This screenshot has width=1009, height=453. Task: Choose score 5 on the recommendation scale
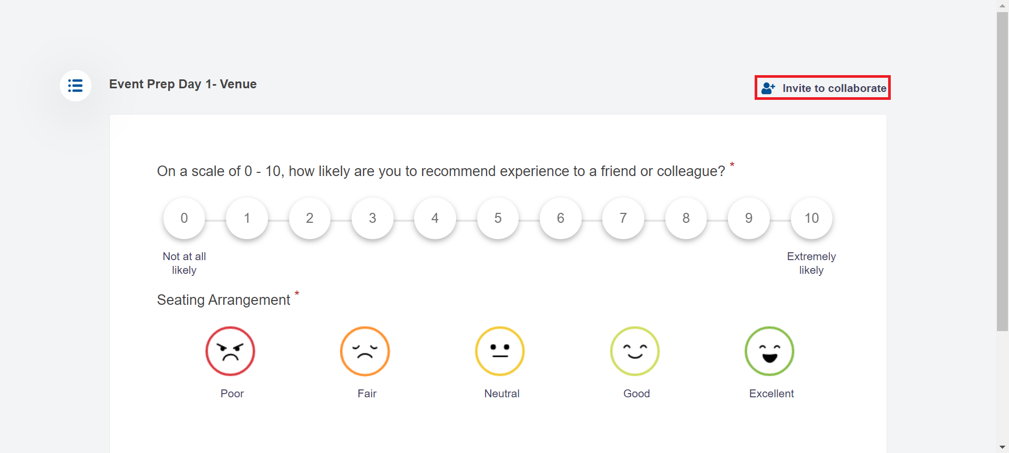point(498,218)
